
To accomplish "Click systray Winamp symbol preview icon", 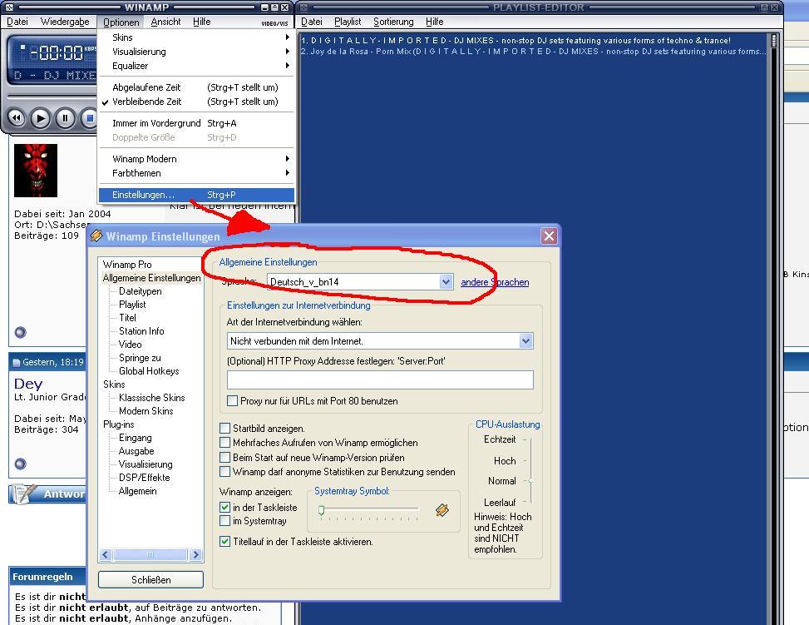I will coord(442,510).
